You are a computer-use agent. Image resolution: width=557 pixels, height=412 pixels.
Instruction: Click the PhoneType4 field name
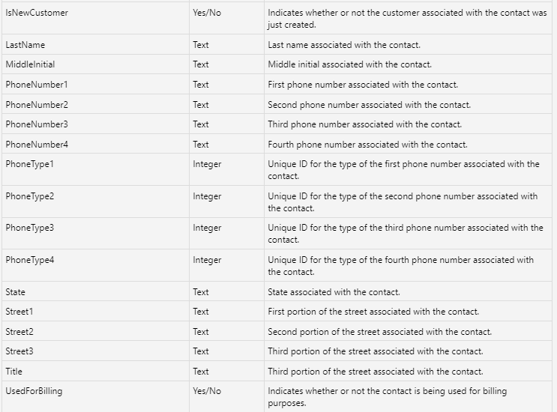(x=30, y=260)
